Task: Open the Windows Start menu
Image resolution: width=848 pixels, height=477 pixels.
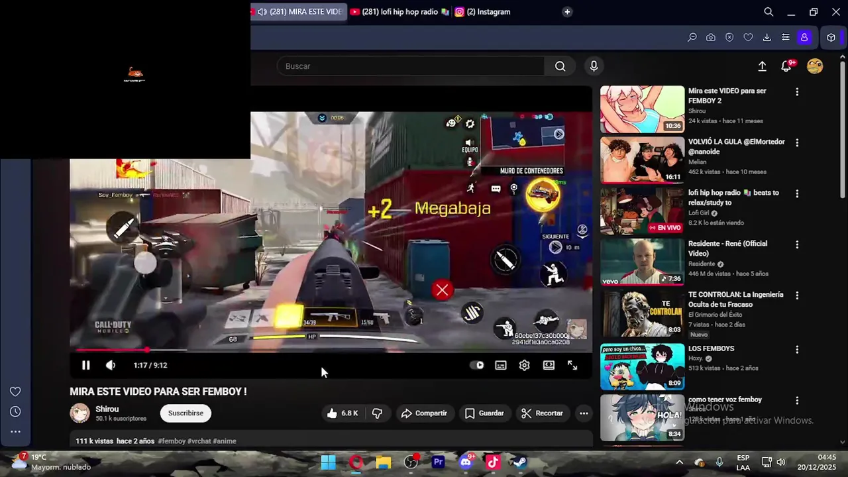Action: point(328,462)
